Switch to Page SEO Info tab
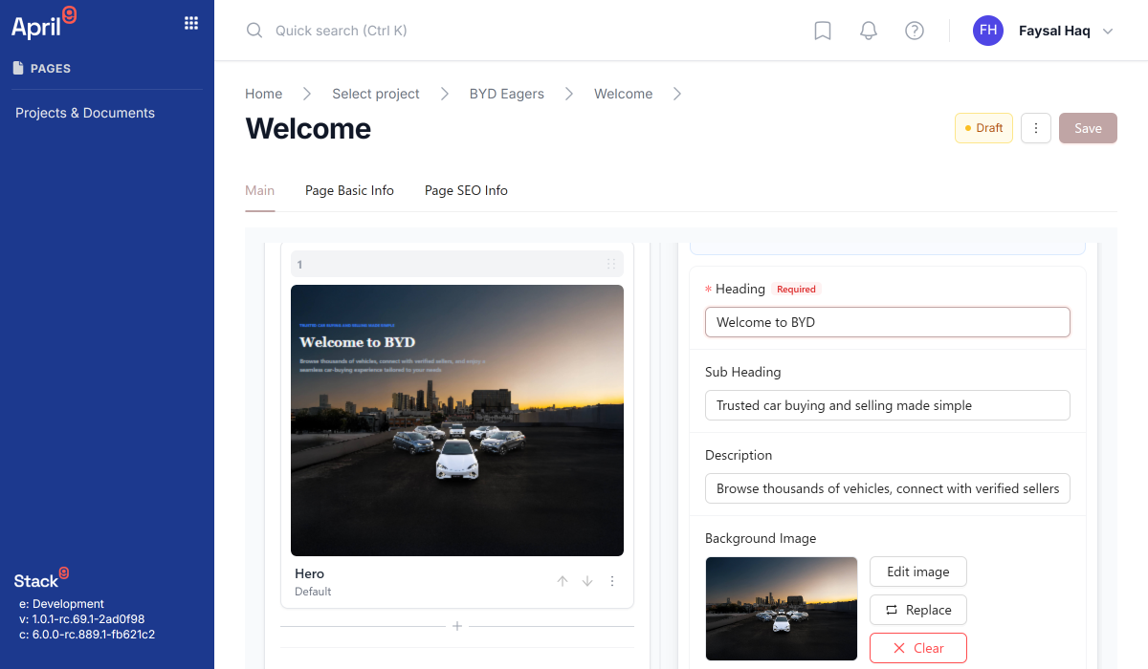This screenshot has height=669, width=1148. (466, 190)
